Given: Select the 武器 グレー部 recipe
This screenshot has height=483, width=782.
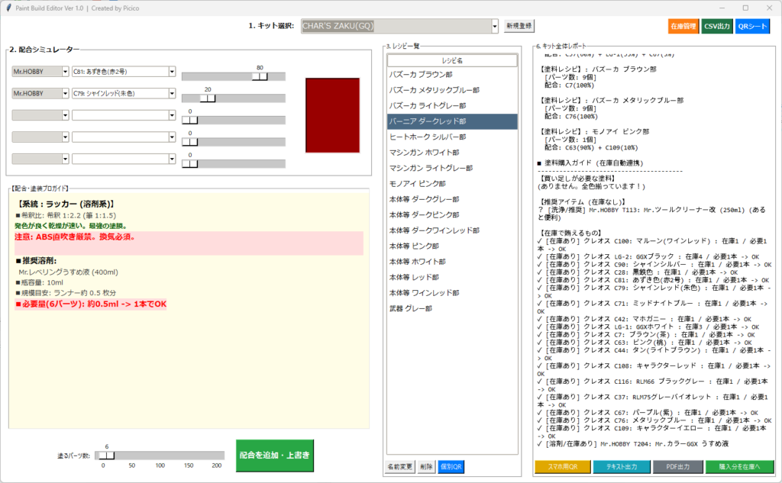Looking at the screenshot, I should 452,308.
